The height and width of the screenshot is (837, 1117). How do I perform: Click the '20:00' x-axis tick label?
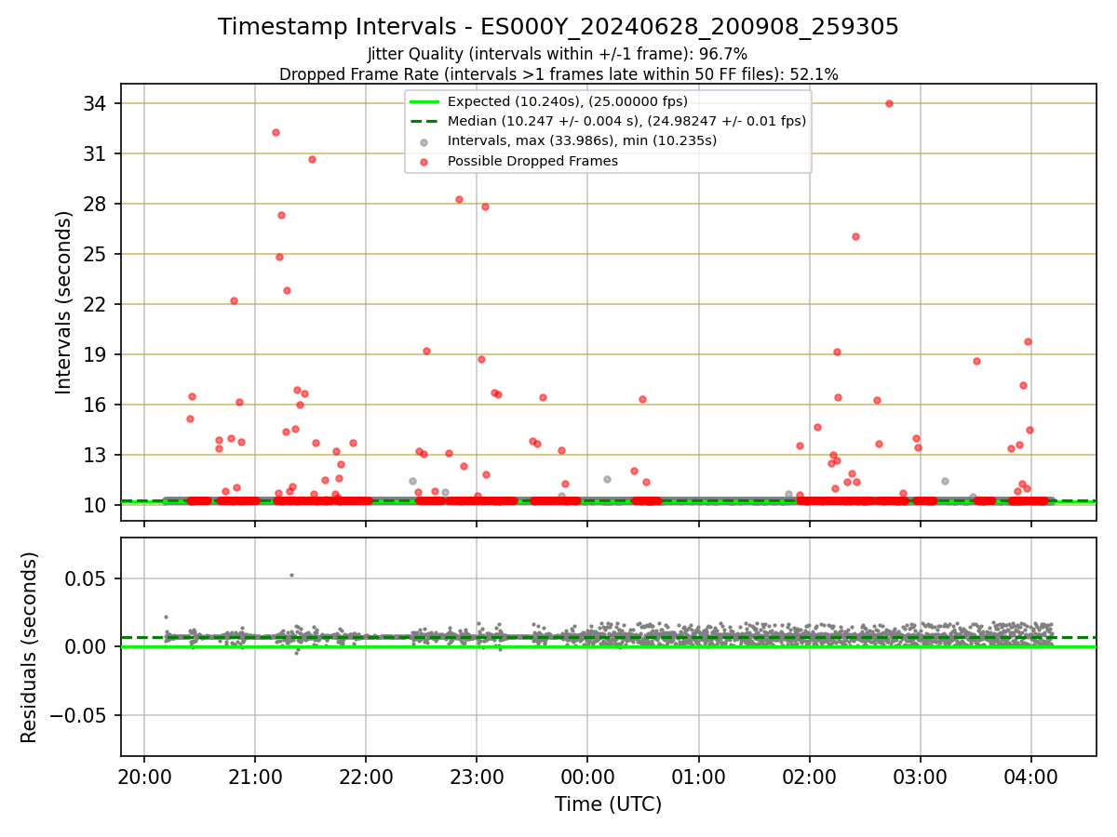144,777
